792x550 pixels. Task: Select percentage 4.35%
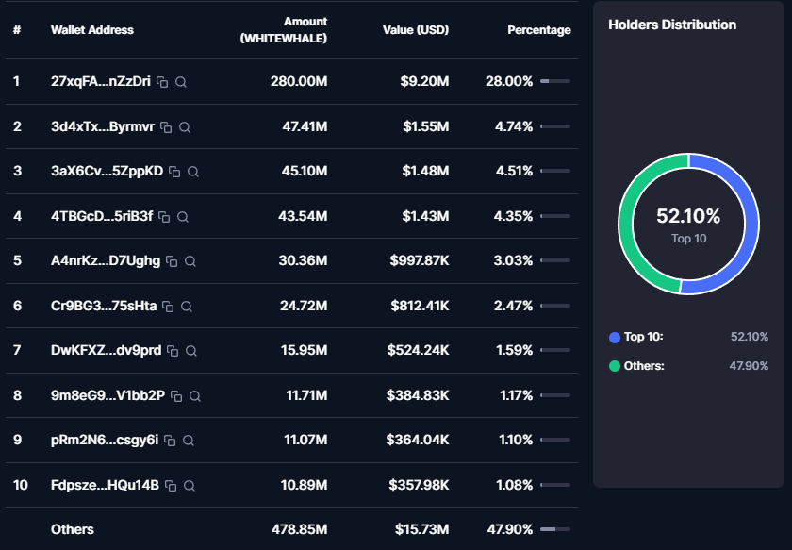click(x=513, y=216)
